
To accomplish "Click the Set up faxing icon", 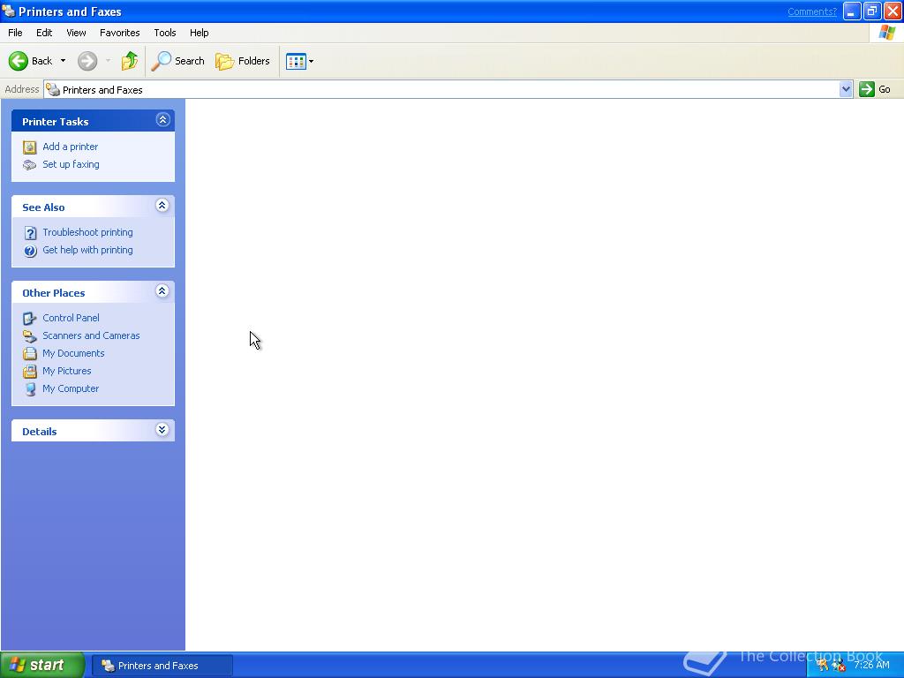I will [29, 165].
